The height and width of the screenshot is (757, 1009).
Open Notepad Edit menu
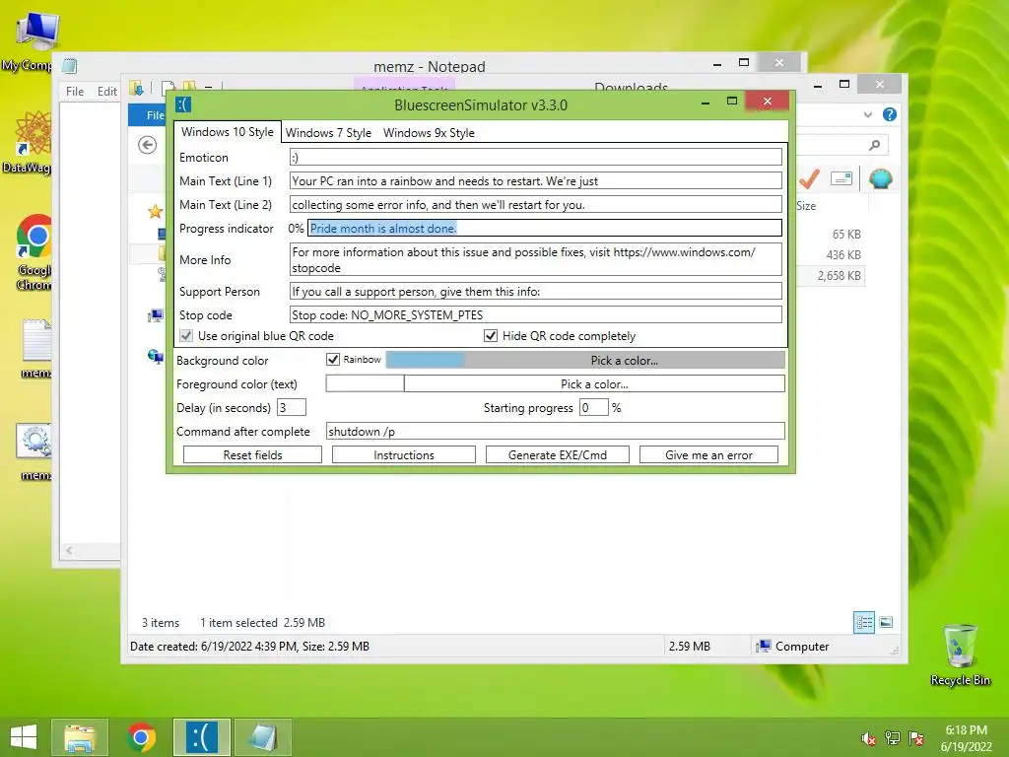106,92
